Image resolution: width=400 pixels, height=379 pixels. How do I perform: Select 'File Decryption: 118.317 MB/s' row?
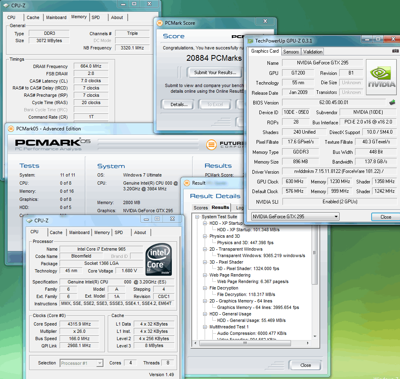point(246,295)
